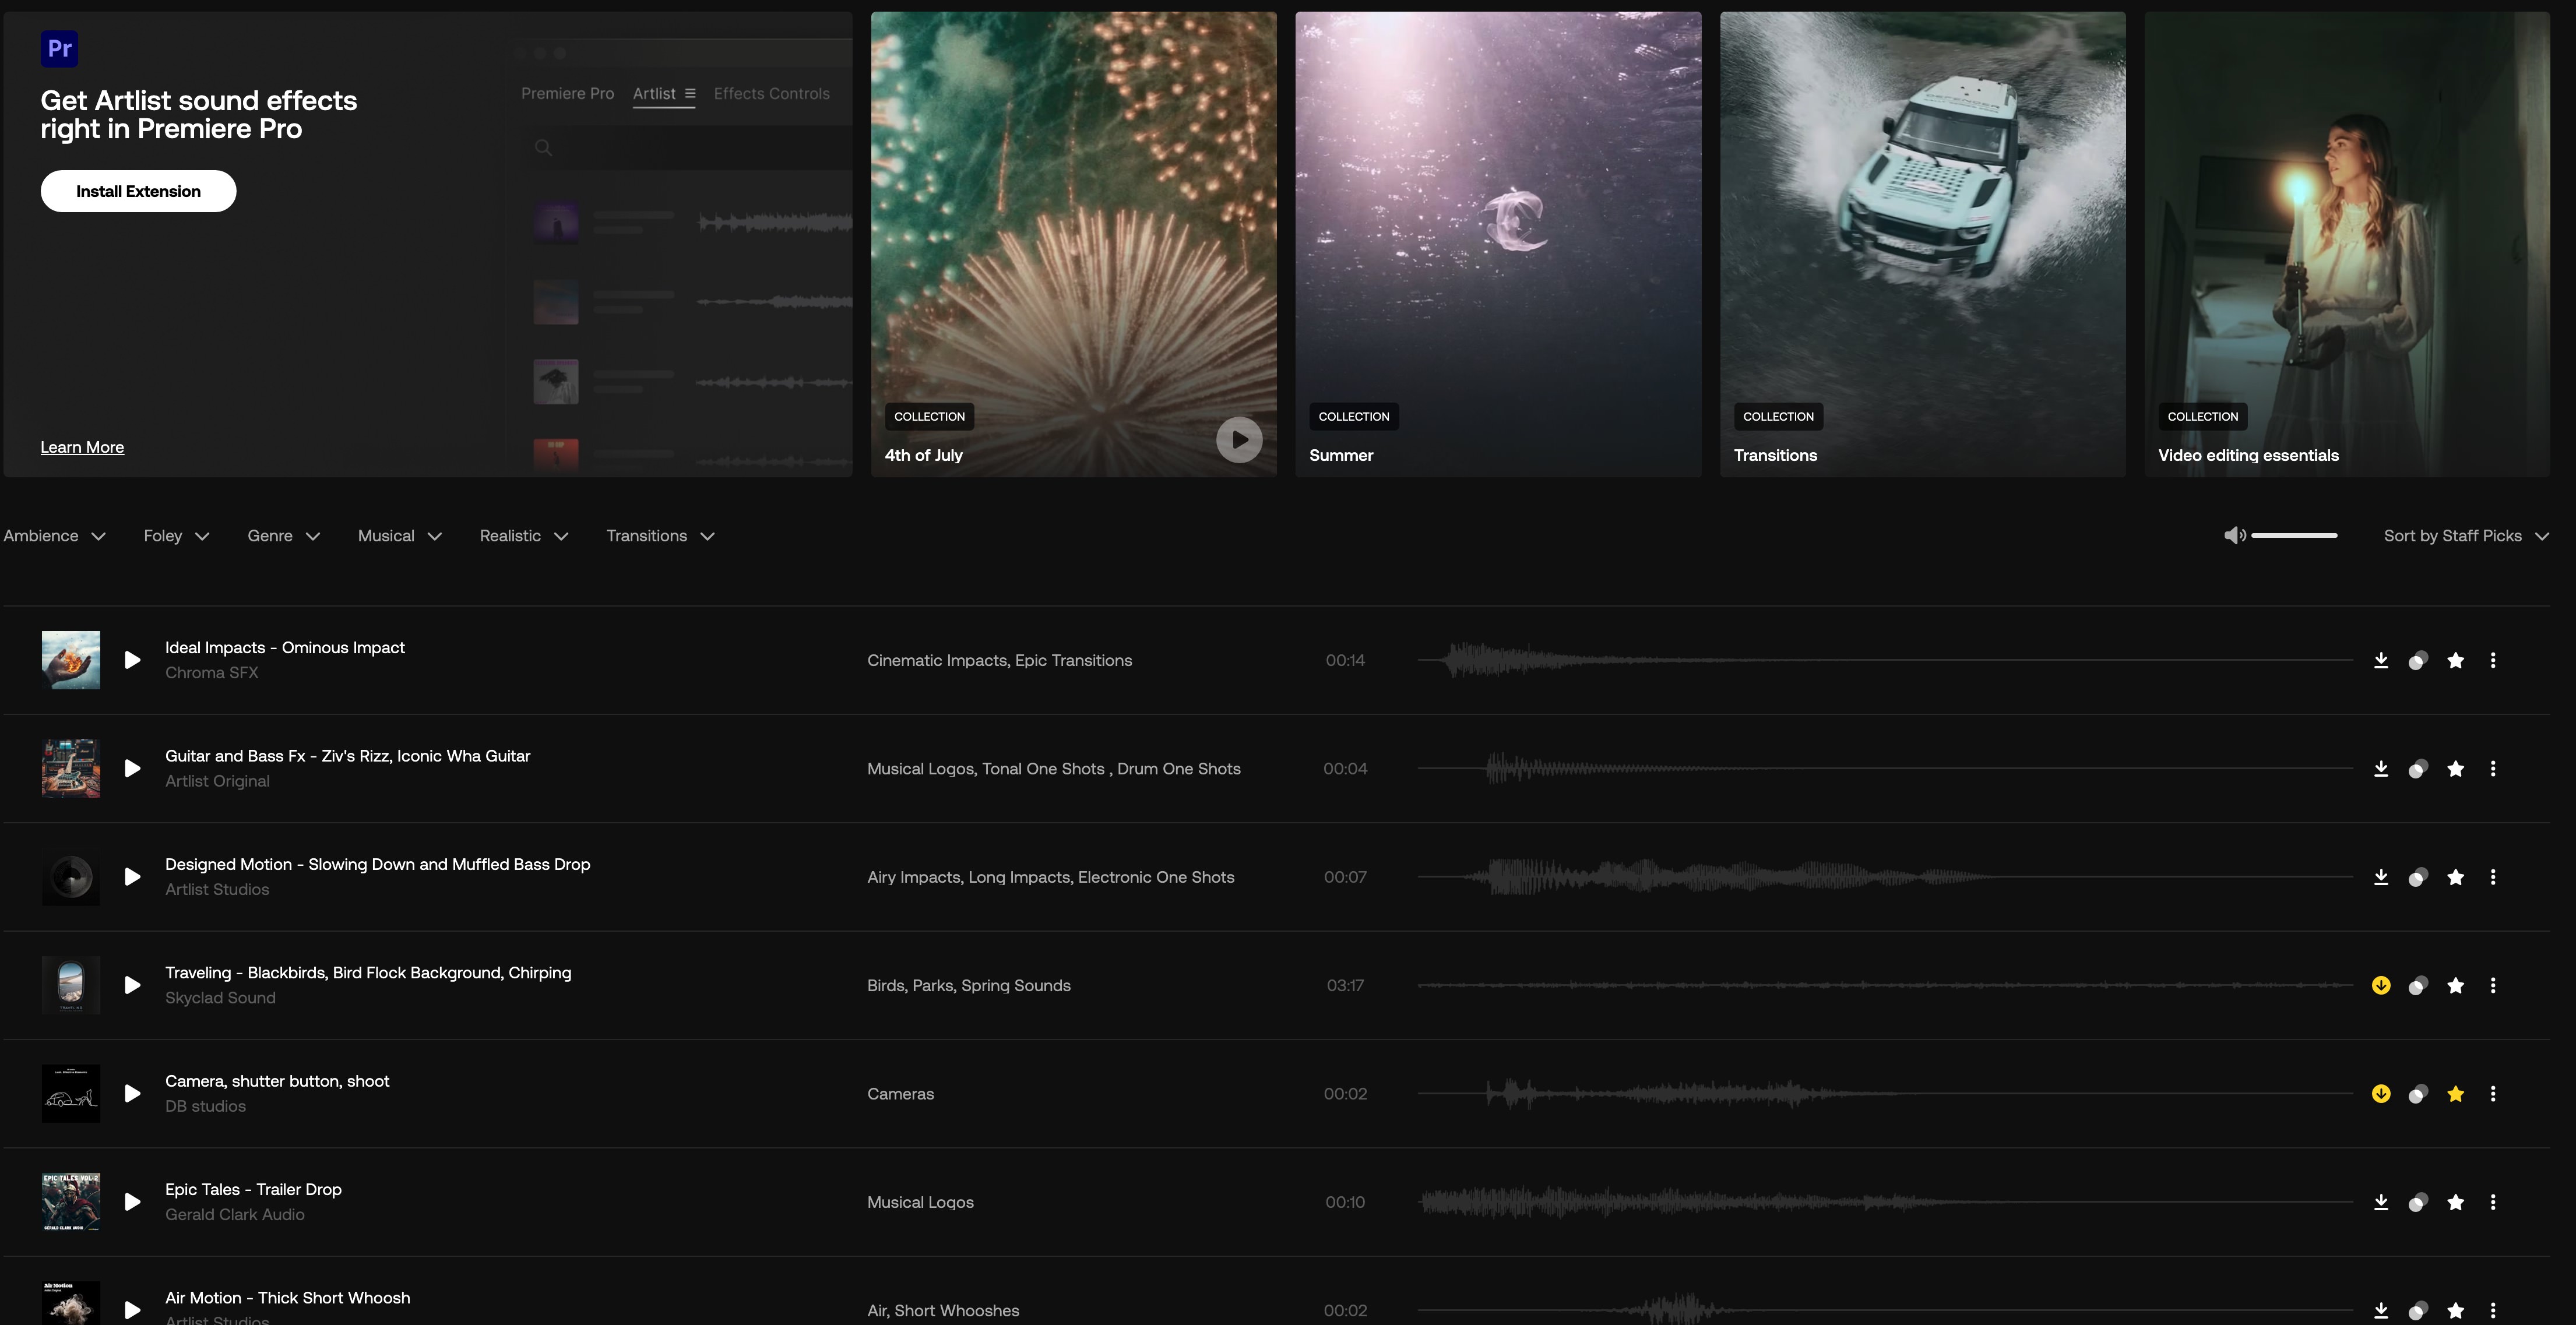Open three-dot menu for Epic Tales row

coord(2493,1202)
